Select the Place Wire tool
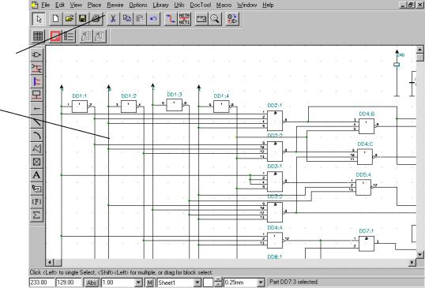Screen dimensions: 425x288 pos(36,68)
